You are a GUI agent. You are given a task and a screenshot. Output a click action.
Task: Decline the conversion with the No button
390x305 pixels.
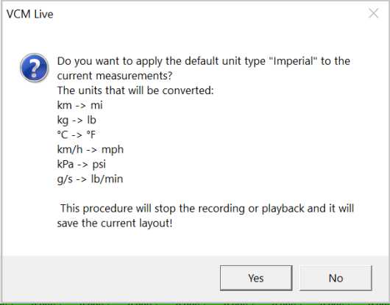pos(336,278)
